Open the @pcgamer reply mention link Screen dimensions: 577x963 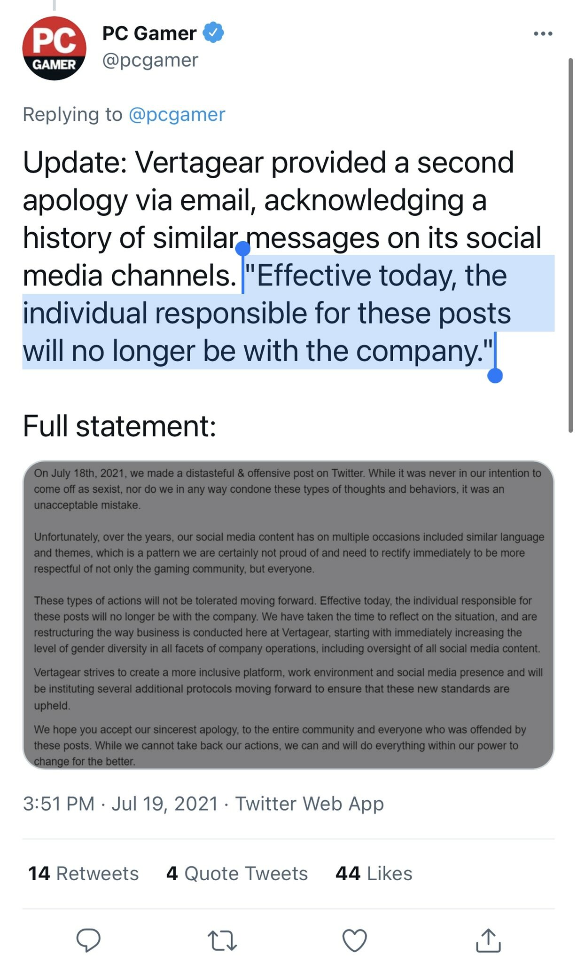point(177,114)
